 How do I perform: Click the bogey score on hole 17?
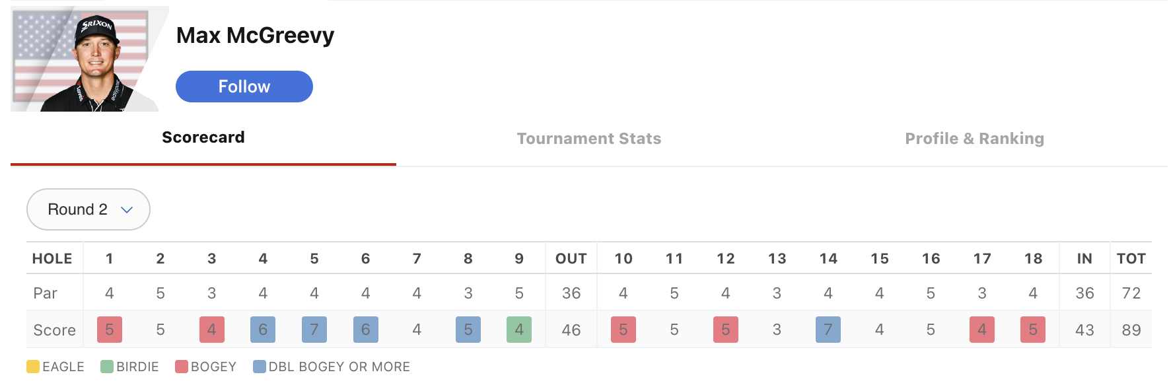(982, 330)
